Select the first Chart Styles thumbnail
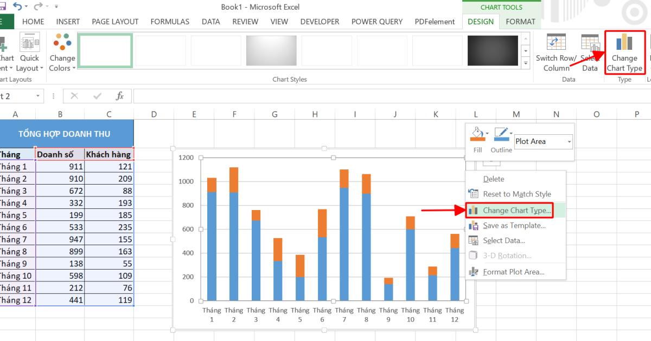651x341 pixels. coord(105,50)
